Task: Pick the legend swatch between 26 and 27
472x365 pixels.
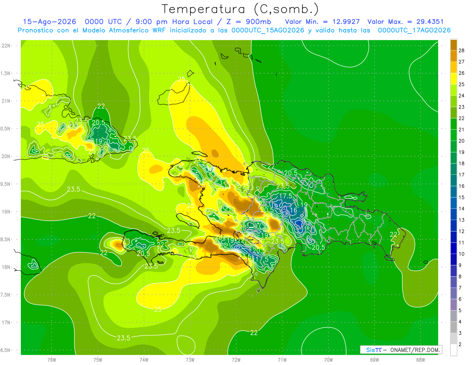Action: click(x=454, y=67)
